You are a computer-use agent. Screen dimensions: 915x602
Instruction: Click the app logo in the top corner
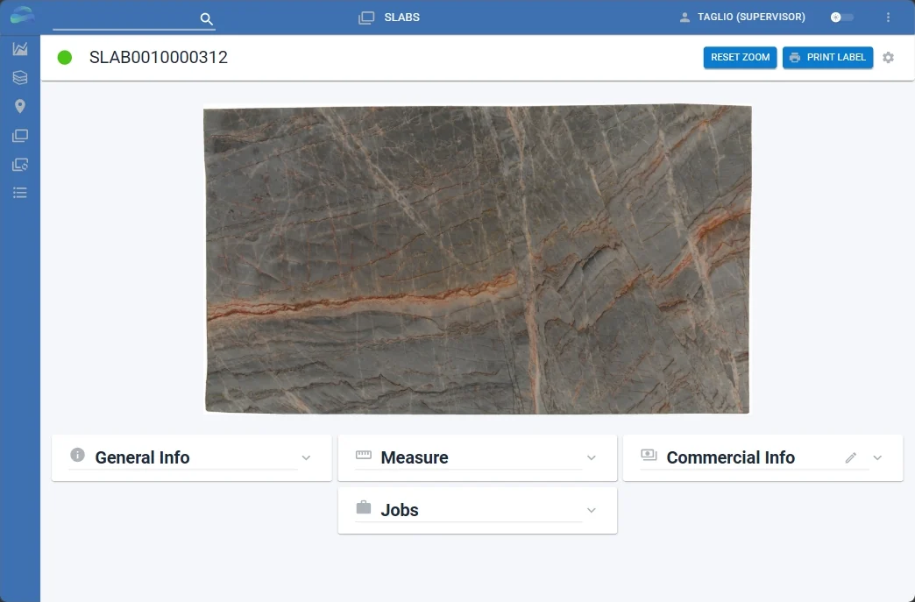[22, 15]
